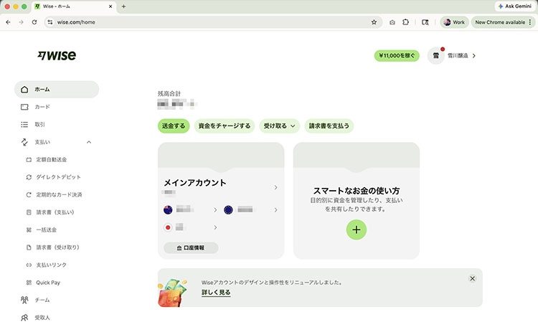Click the Ask Gemini button

pos(515,6)
